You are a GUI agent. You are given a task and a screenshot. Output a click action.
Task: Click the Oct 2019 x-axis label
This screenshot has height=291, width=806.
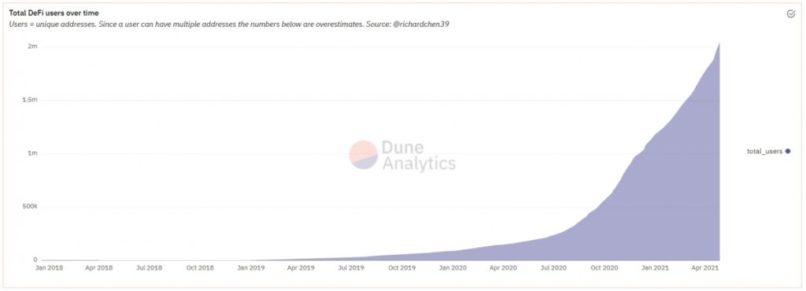[x=402, y=268]
